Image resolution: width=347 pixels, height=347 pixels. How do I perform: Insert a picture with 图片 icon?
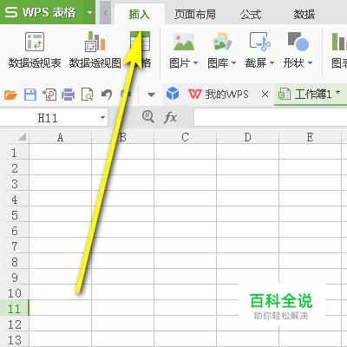click(x=183, y=42)
